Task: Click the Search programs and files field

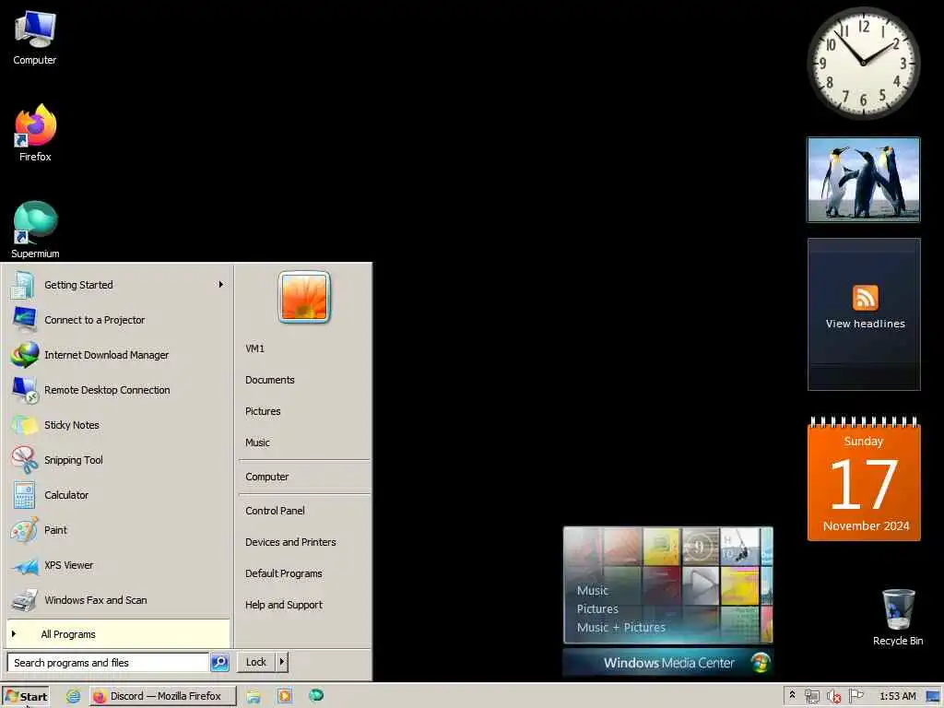Action: (108, 662)
